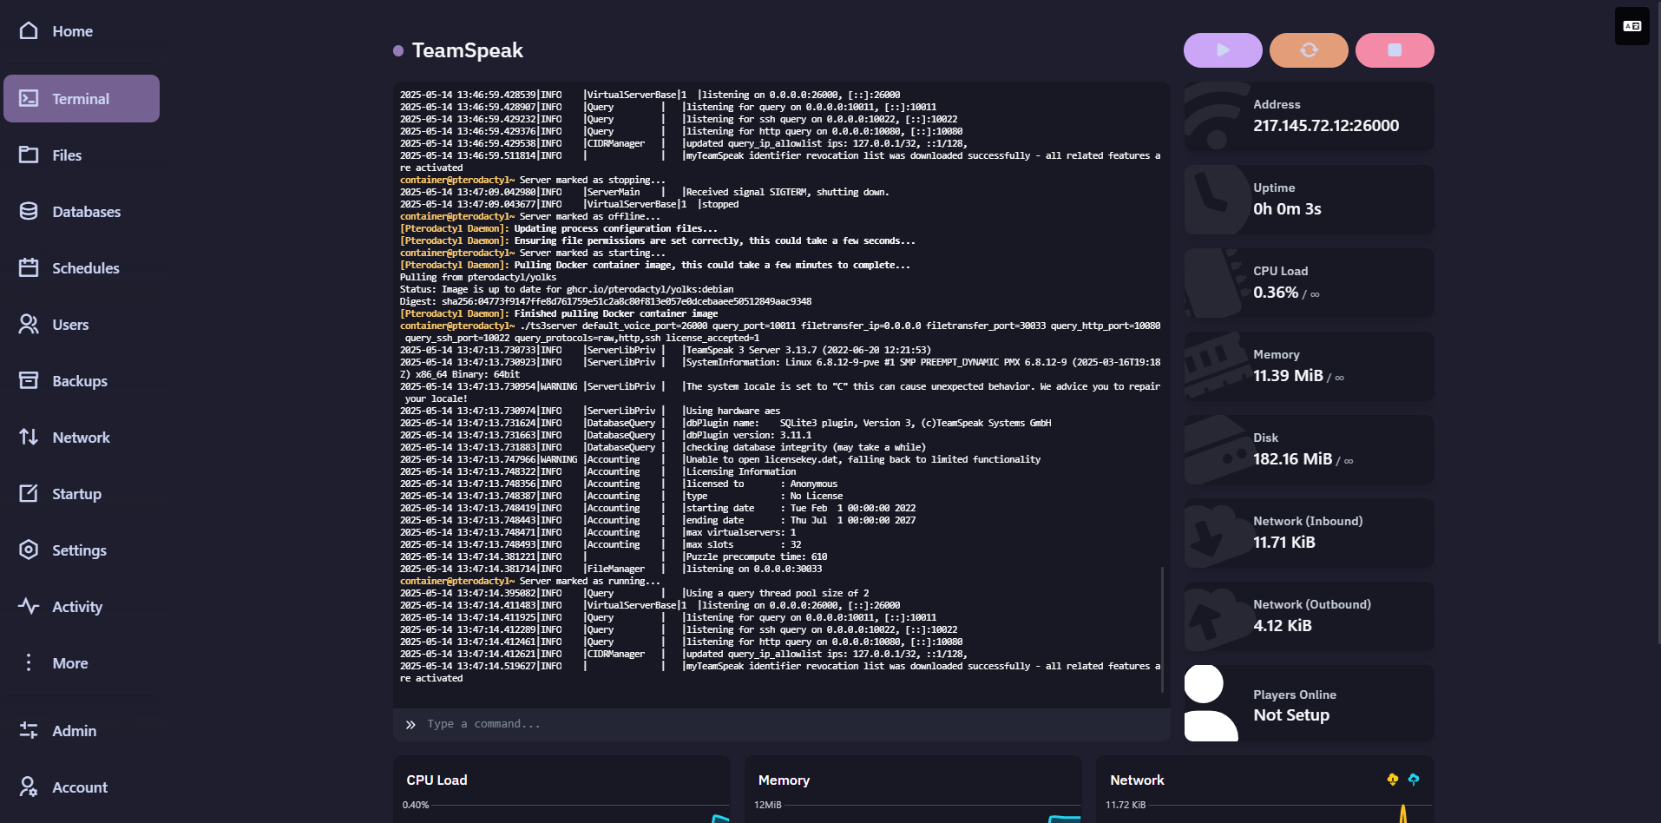Click the purple server status dot

(x=398, y=50)
